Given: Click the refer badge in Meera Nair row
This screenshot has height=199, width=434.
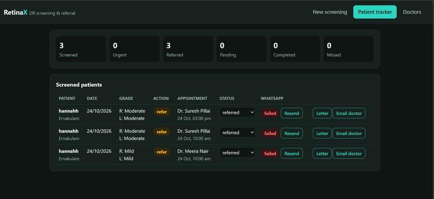Looking at the screenshot, I should 162,152.
